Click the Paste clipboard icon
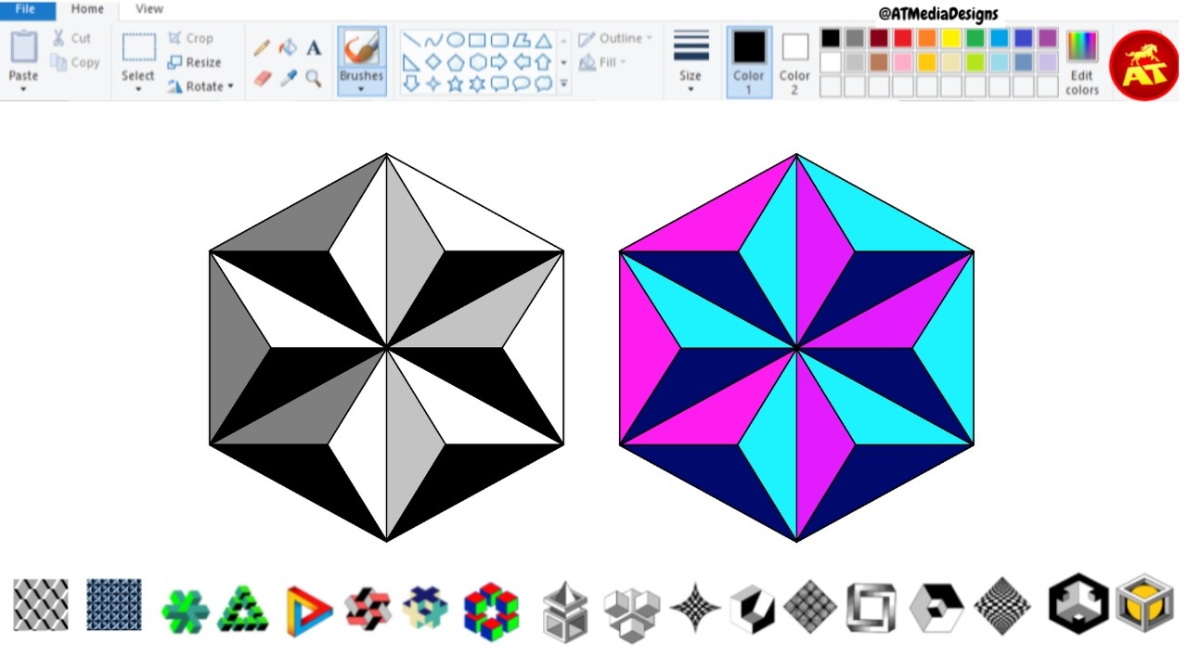The width and height of the screenshot is (1188, 668). pos(23,47)
